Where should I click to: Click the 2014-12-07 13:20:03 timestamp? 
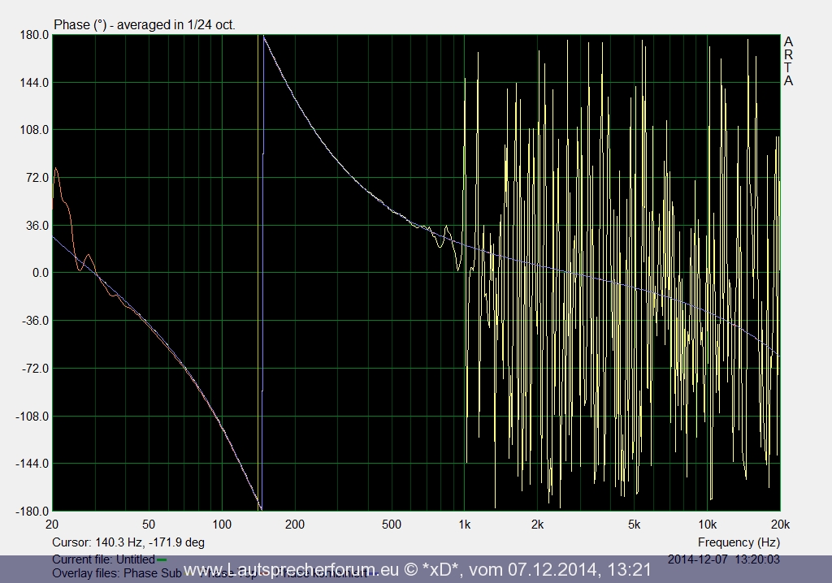724,559
